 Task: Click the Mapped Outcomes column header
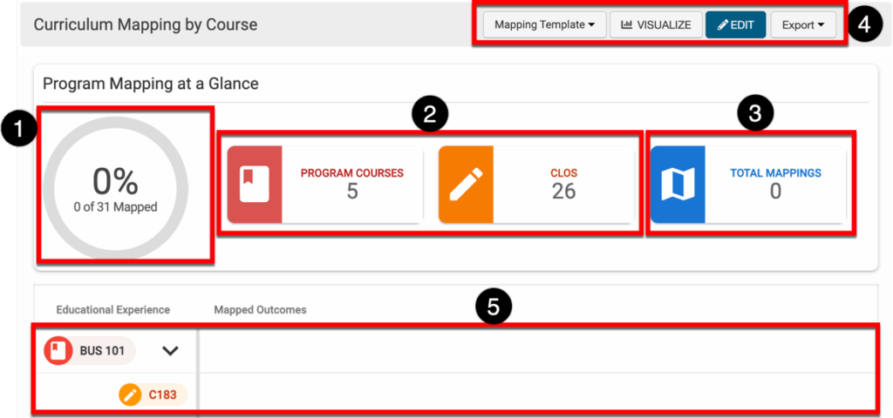point(260,309)
